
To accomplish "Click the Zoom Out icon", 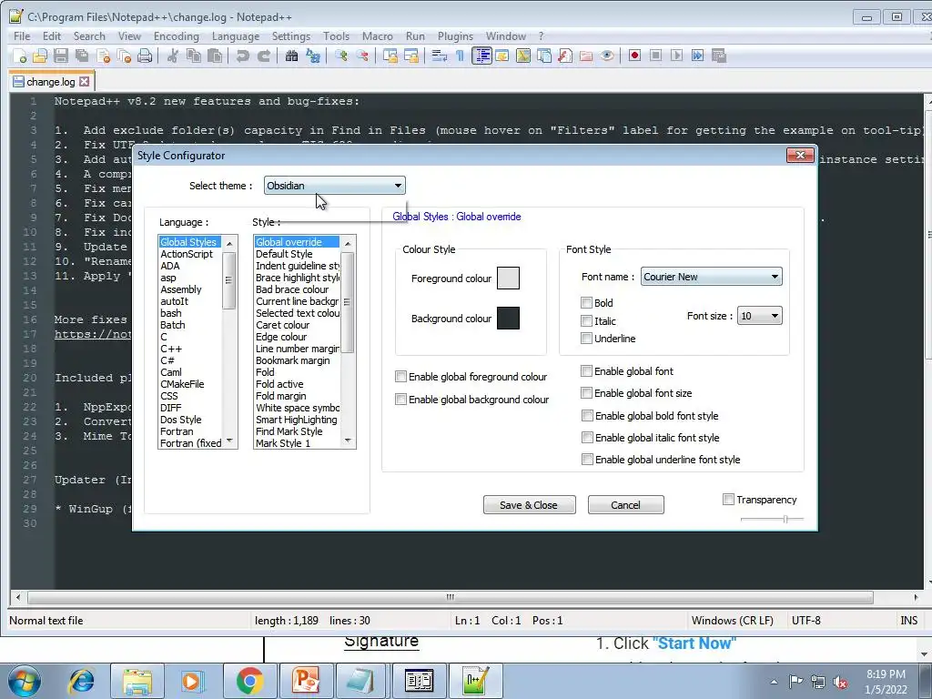I will [x=362, y=56].
